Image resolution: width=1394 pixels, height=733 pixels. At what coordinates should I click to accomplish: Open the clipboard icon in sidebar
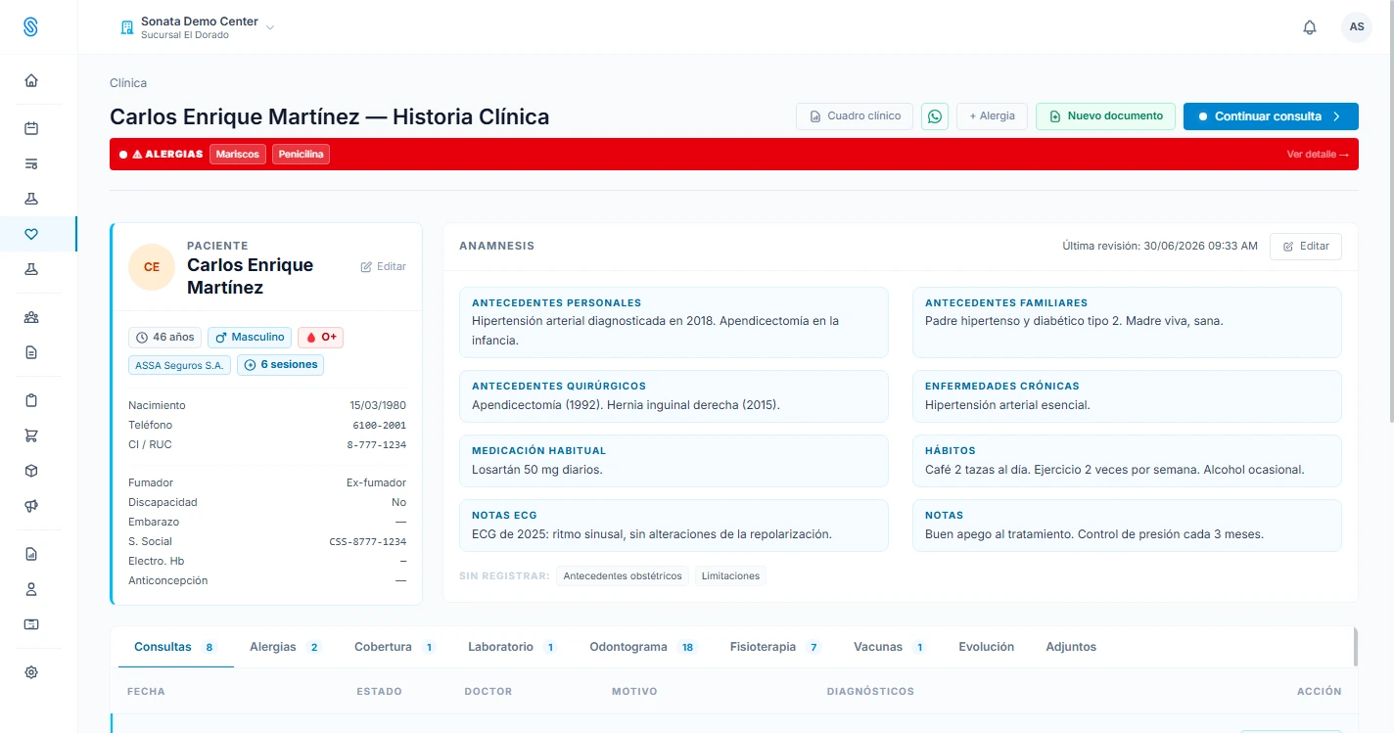pos(31,400)
